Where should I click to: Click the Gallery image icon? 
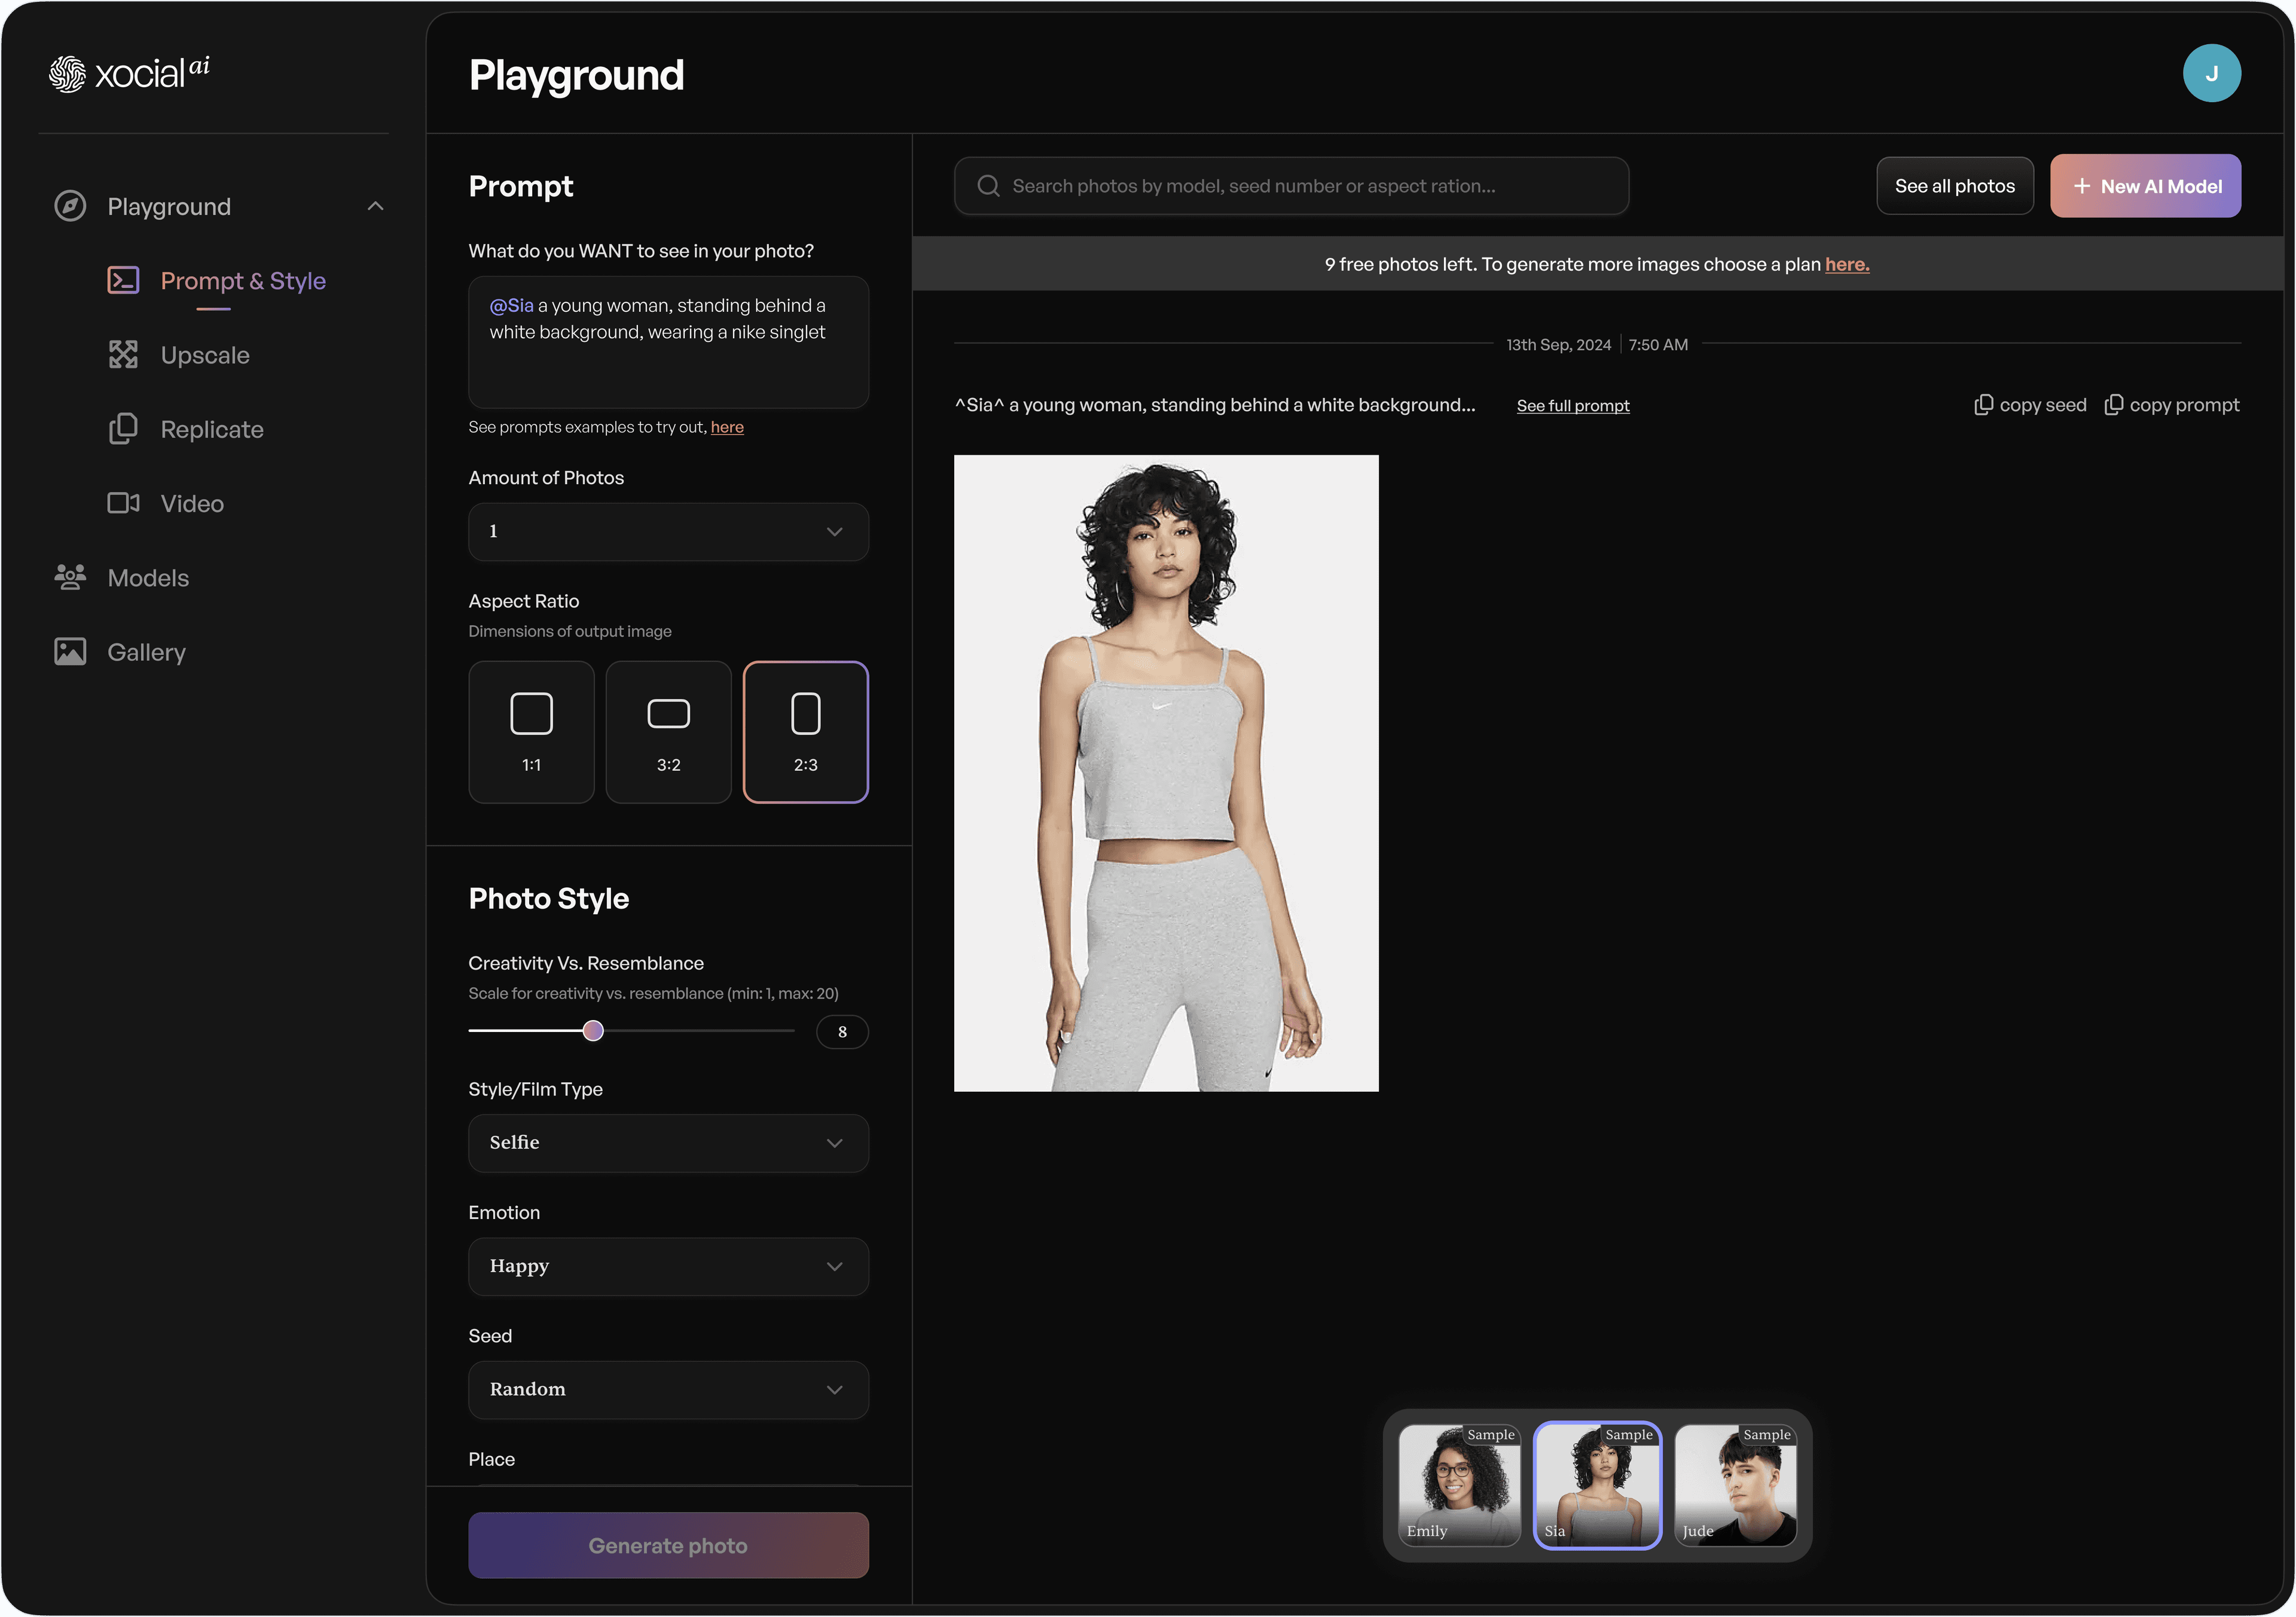70,651
